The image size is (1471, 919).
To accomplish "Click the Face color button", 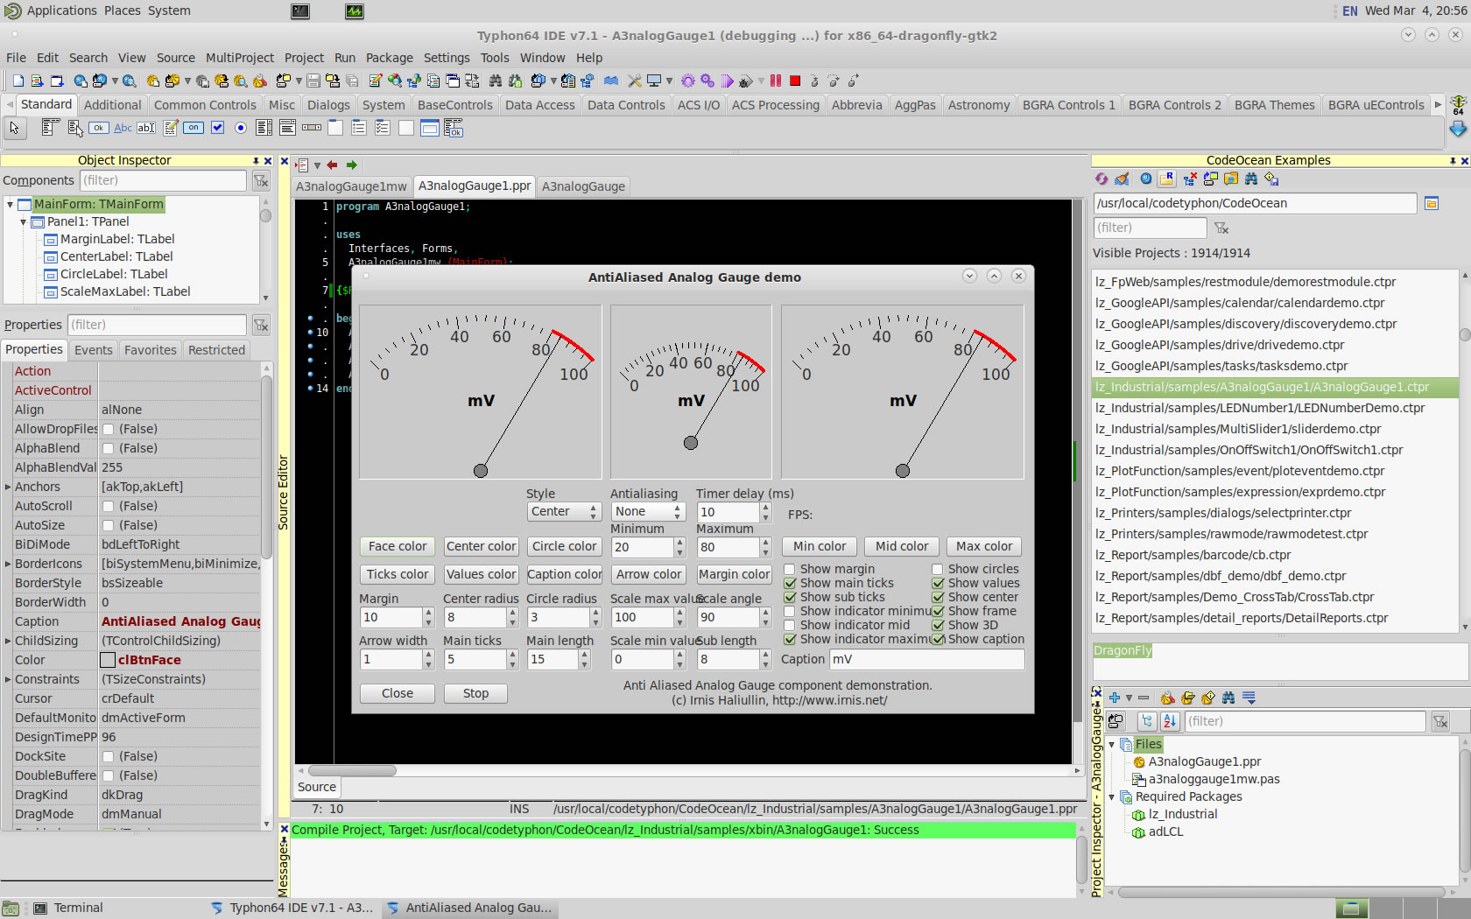I will pos(398,546).
